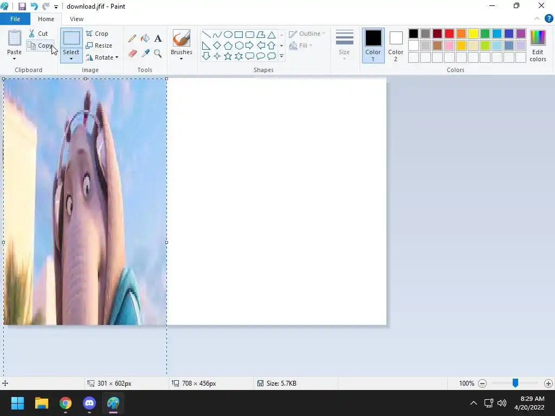This screenshot has width=555, height=416.
Task: Choose the Diamond shape
Action: click(217, 45)
